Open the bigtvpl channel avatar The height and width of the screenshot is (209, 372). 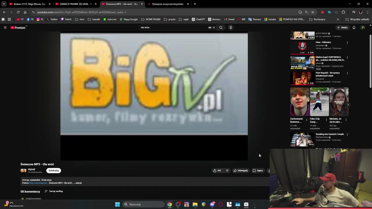[x=23, y=171]
